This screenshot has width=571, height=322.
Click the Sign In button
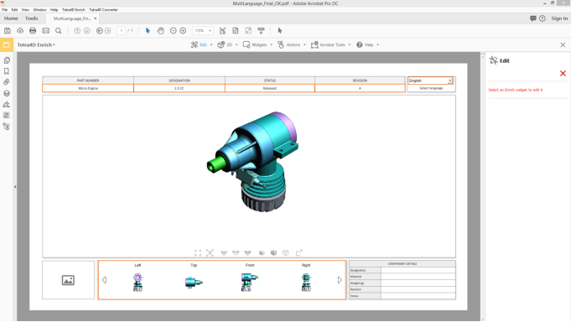point(559,18)
